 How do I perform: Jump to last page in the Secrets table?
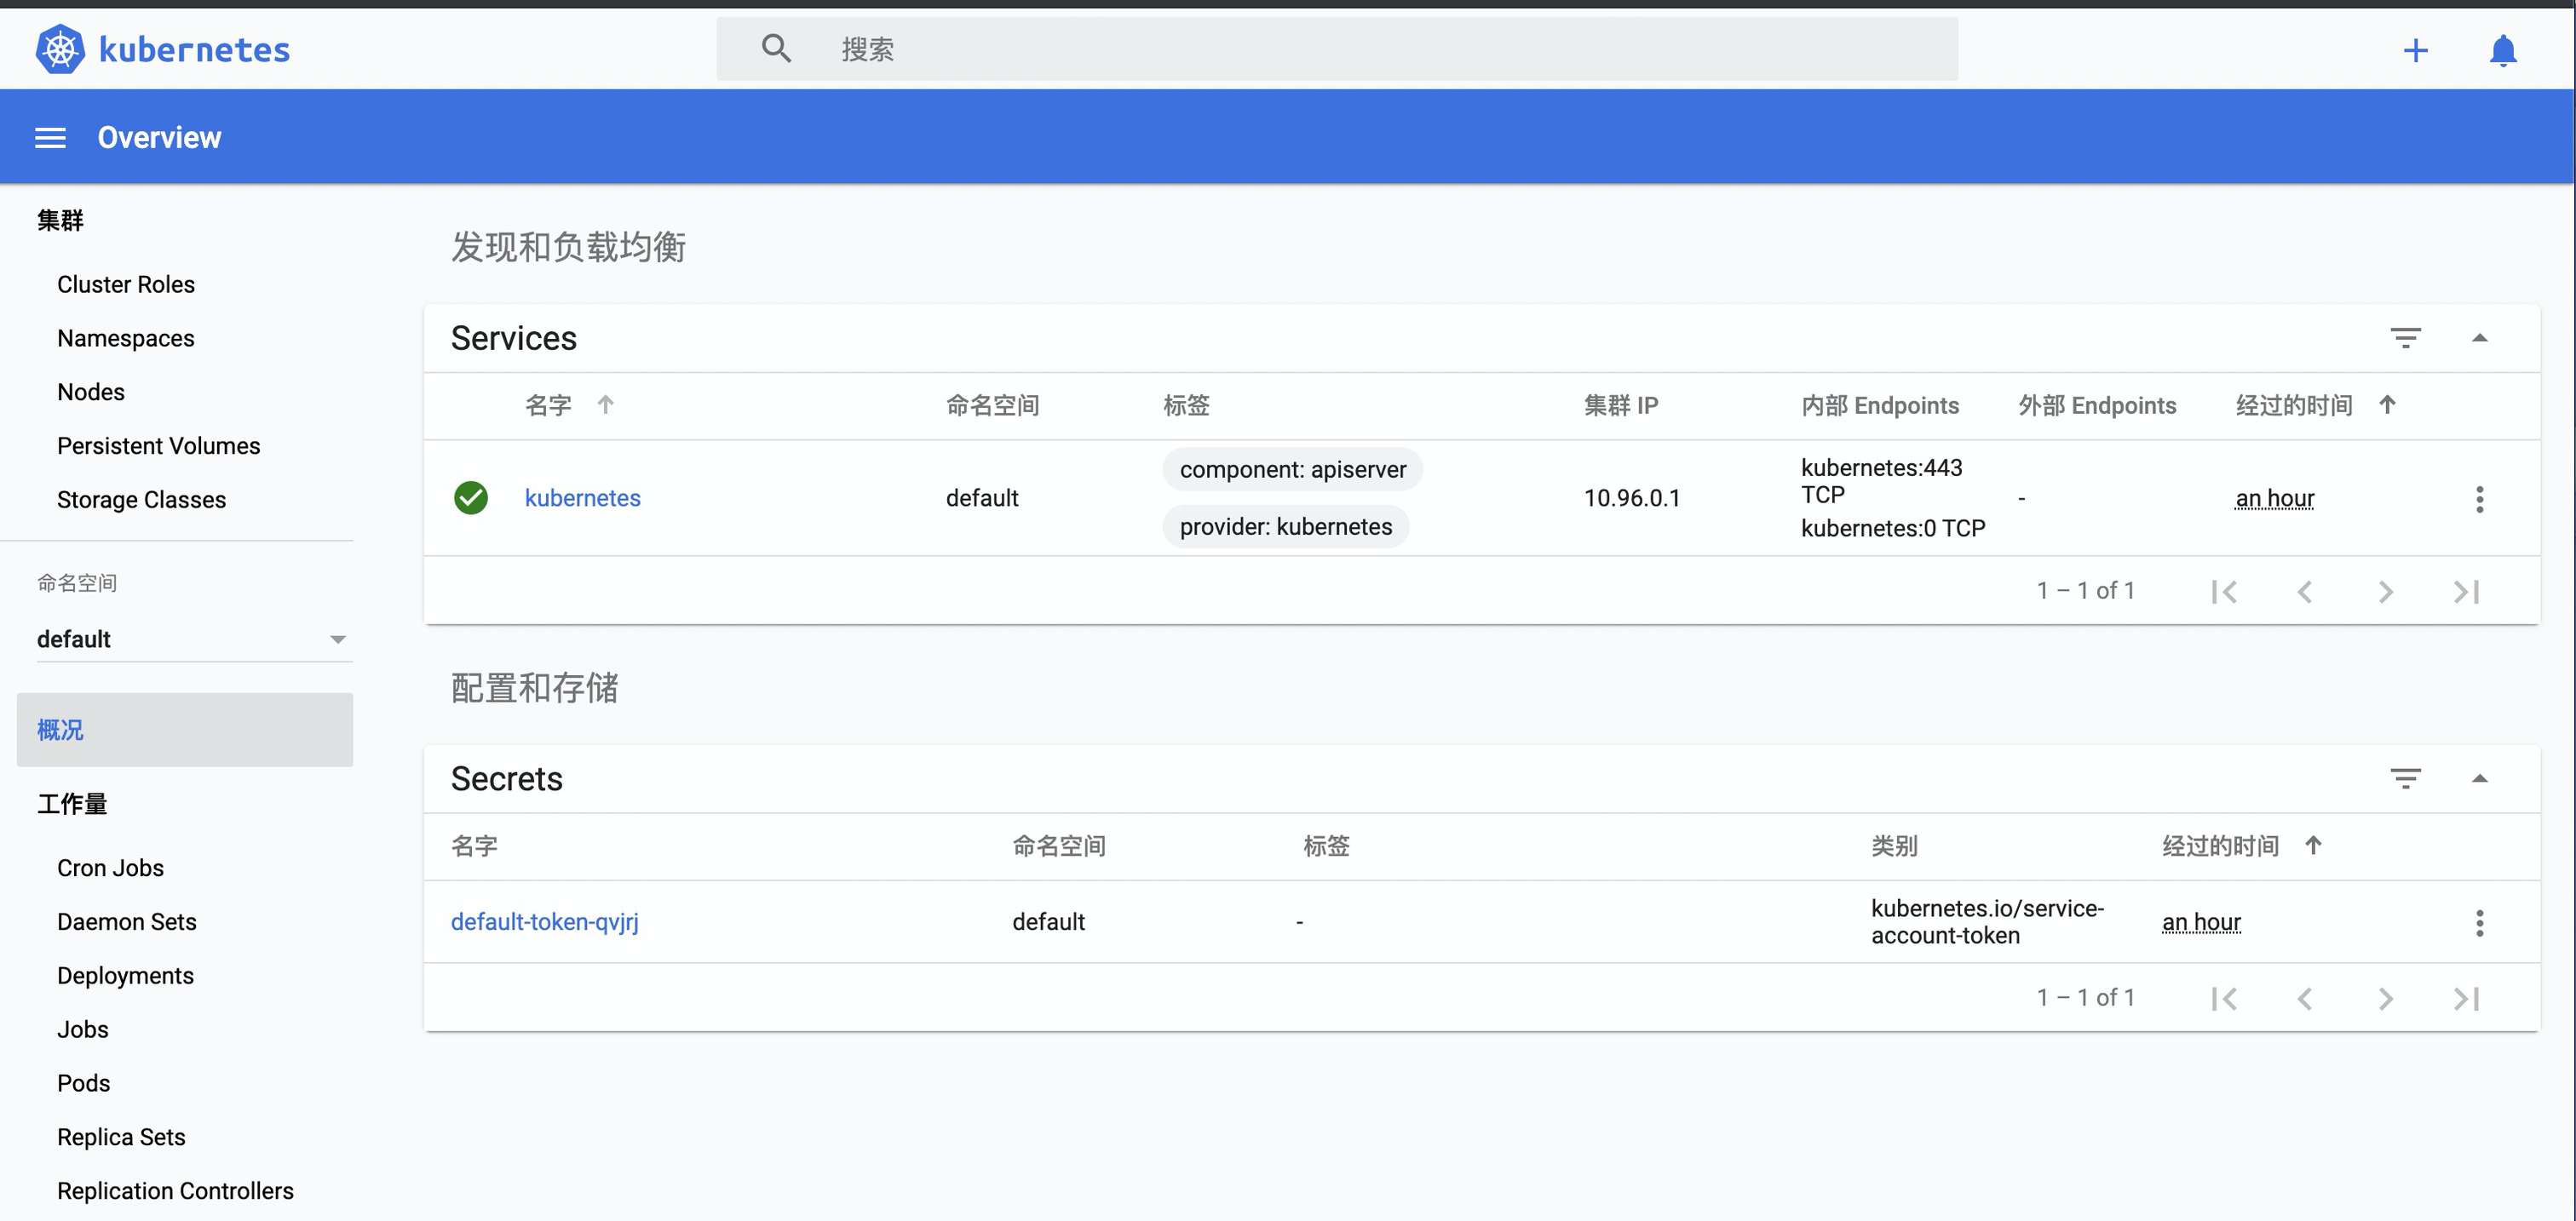click(2466, 998)
